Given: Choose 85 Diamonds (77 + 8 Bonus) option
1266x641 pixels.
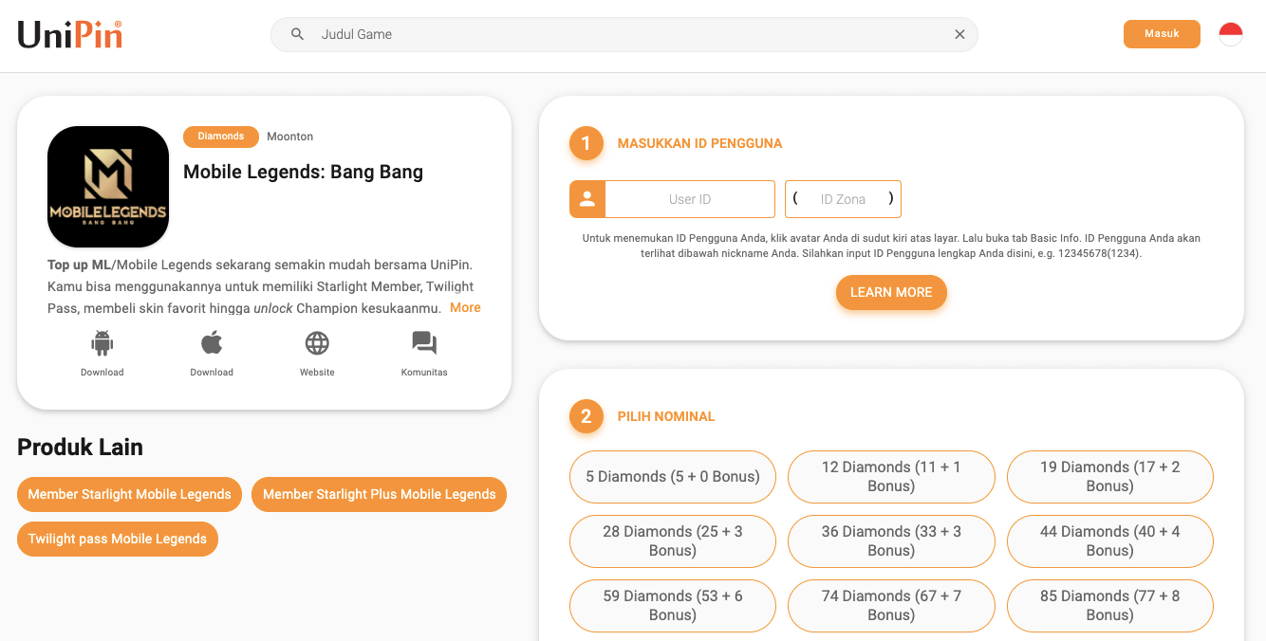Looking at the screenshot, I should pyautogui.click(x=1109, y=605).
